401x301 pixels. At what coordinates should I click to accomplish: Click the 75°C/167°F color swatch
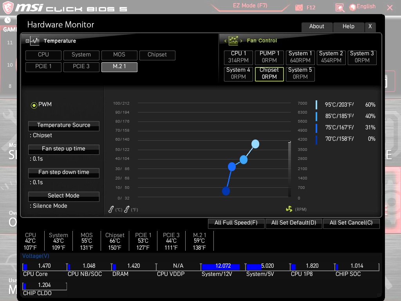click(316, 128)
